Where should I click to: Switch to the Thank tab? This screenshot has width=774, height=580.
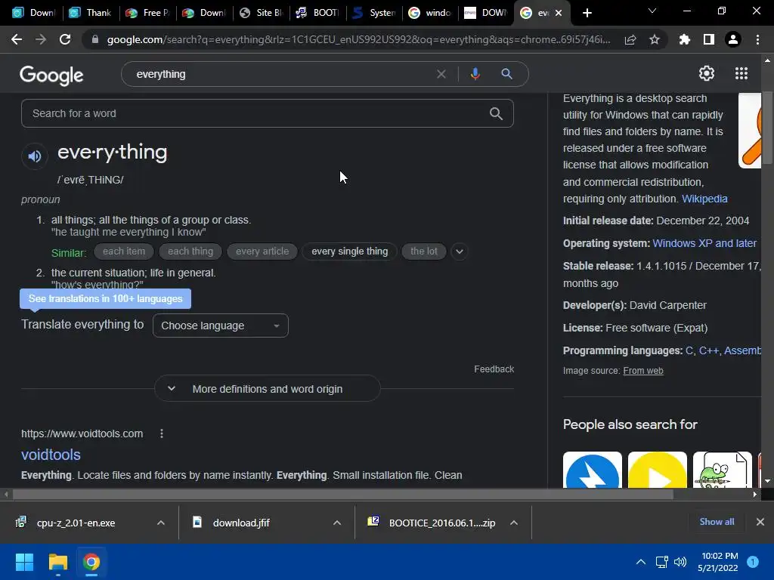(x=91, y=13)
